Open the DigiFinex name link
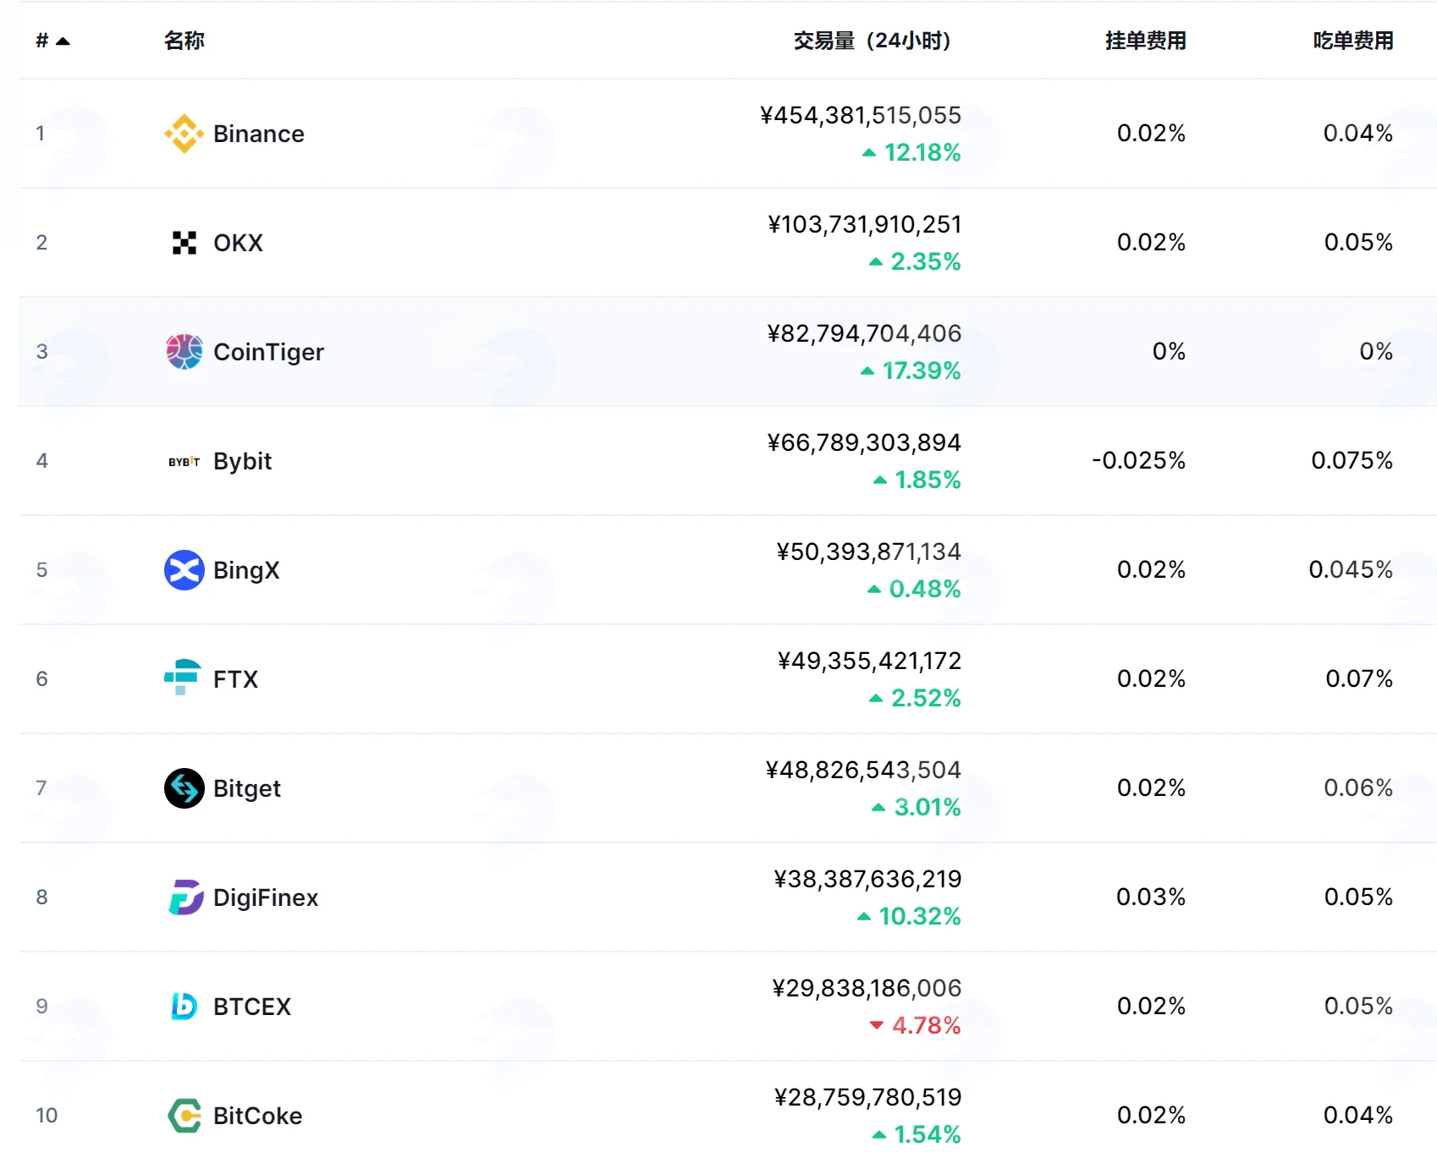 (x=266, y=897)
